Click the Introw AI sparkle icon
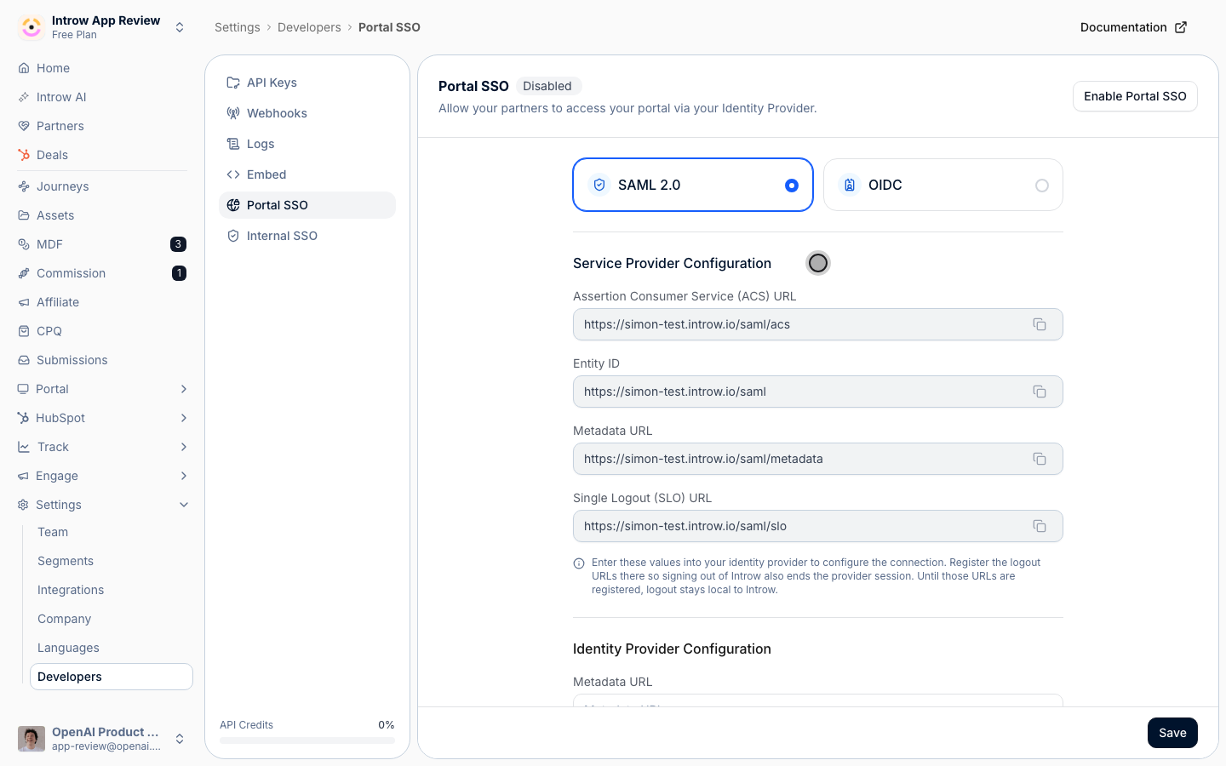Image resolution: width=1226 pixels, height=766 pixels. point(24,97)
